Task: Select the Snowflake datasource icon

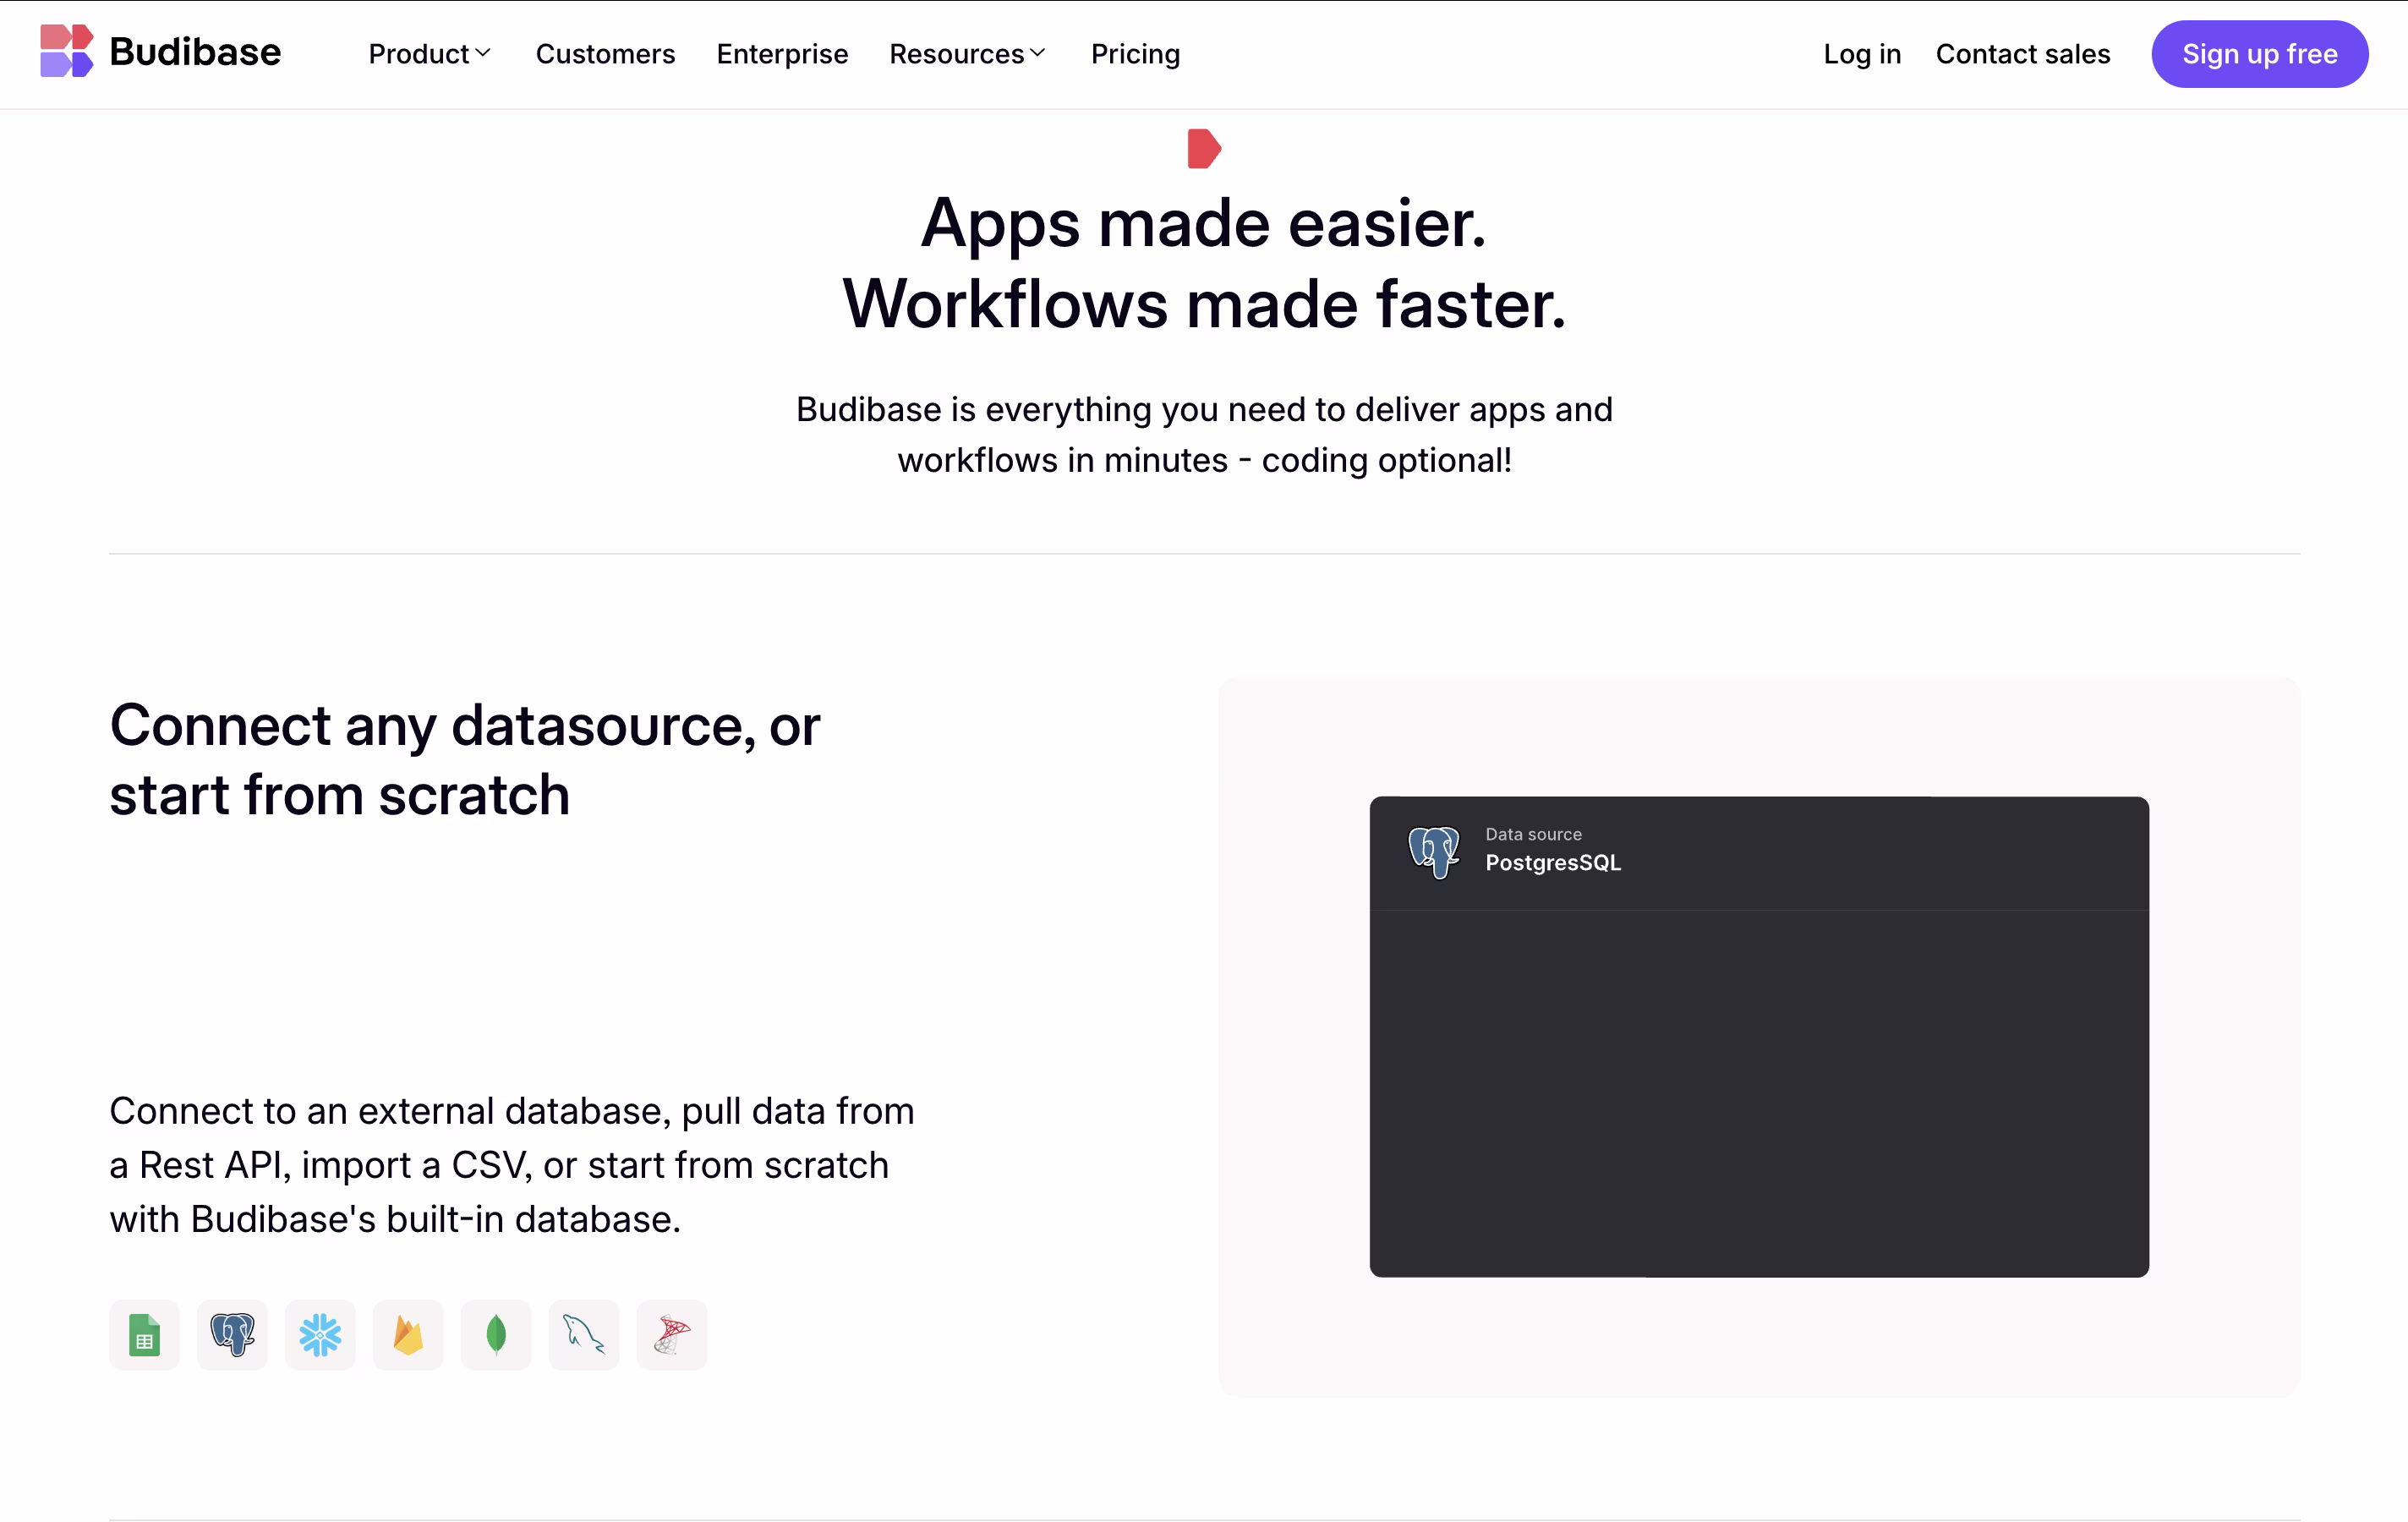Action: coord(320,1335)
